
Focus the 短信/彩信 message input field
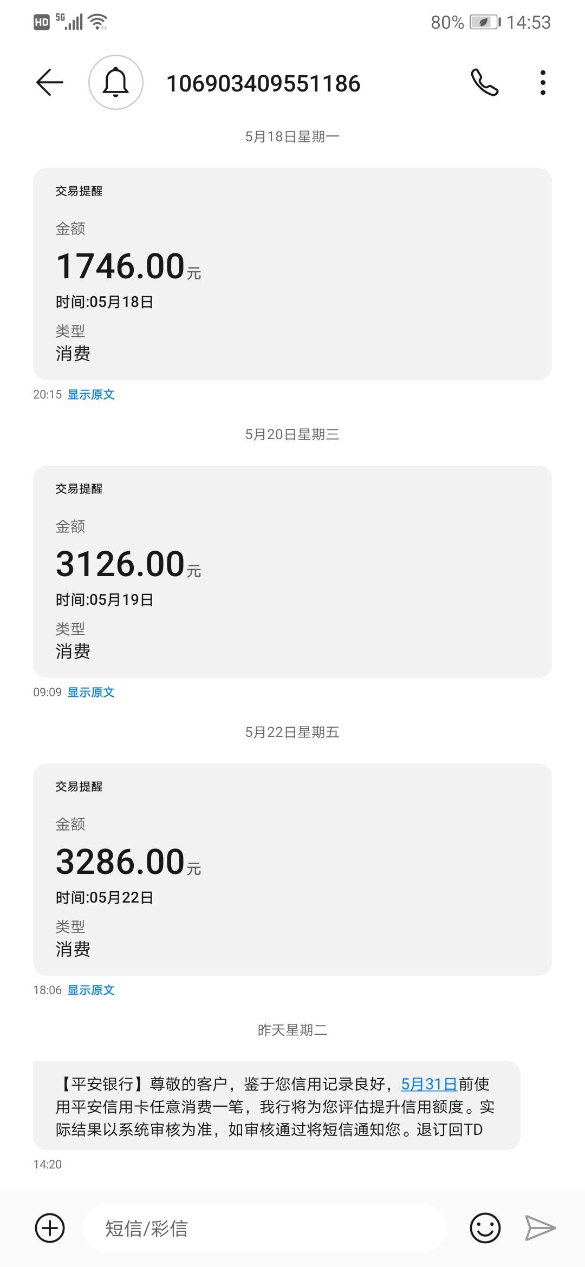click(x=264, y=1228)
